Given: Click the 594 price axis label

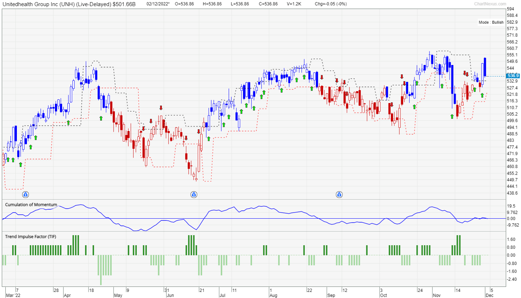Looking at the screenshot, I should (510, 9).
